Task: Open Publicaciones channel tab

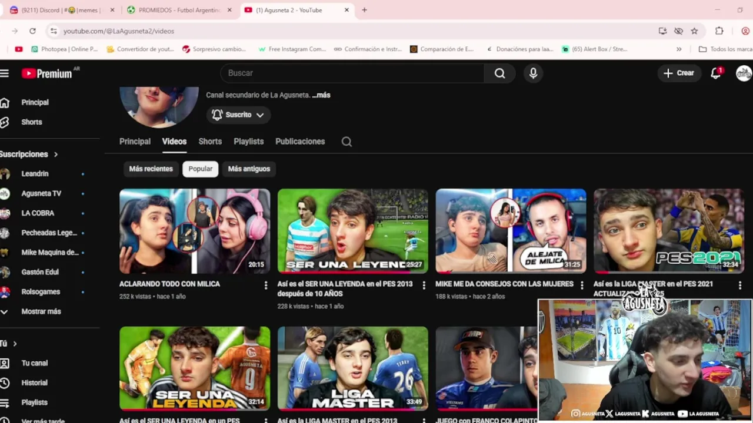Action: pyautogui.click(x=300, y=142)
